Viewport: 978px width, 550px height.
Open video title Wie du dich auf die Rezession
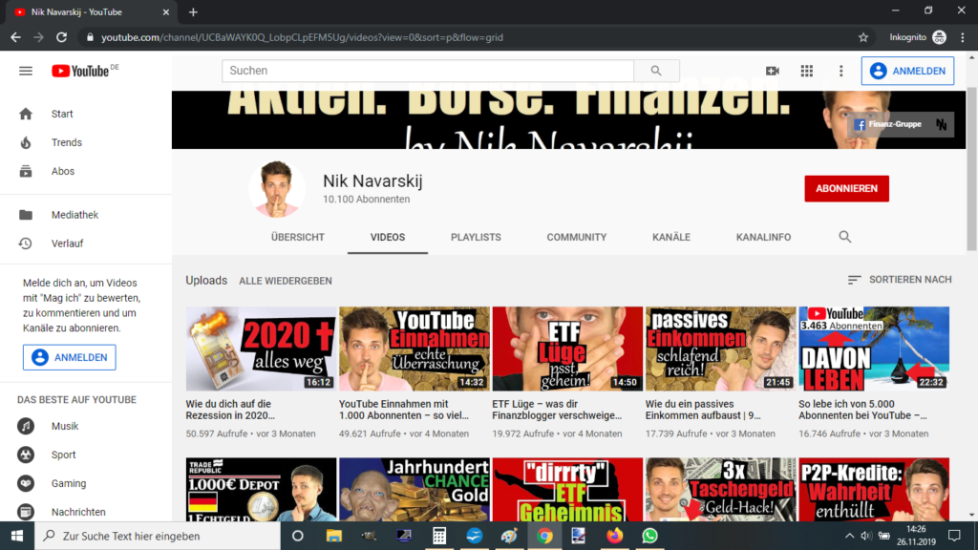point(230,410)
